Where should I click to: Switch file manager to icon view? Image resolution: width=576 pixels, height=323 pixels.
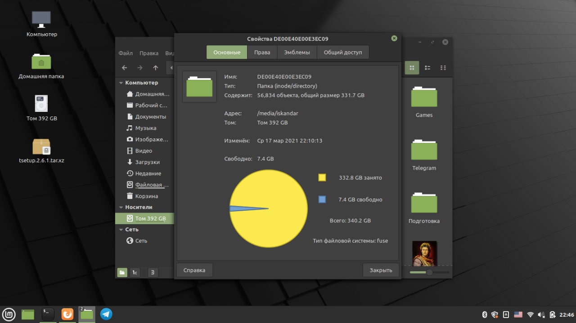[x=412, y=68]
